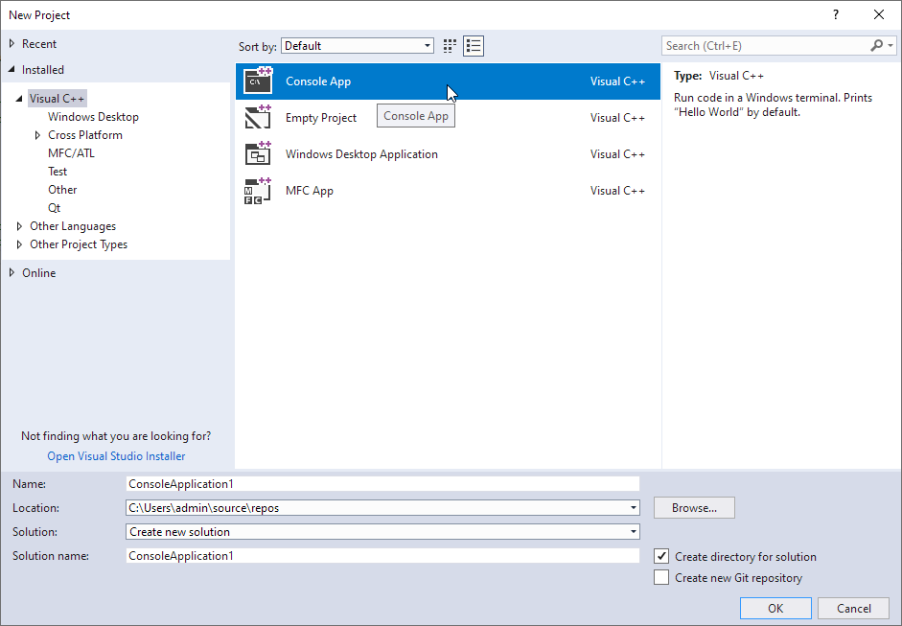This screenshot has width=902, height=626.
Task: Click the Name input field
Action: point(382,484)
